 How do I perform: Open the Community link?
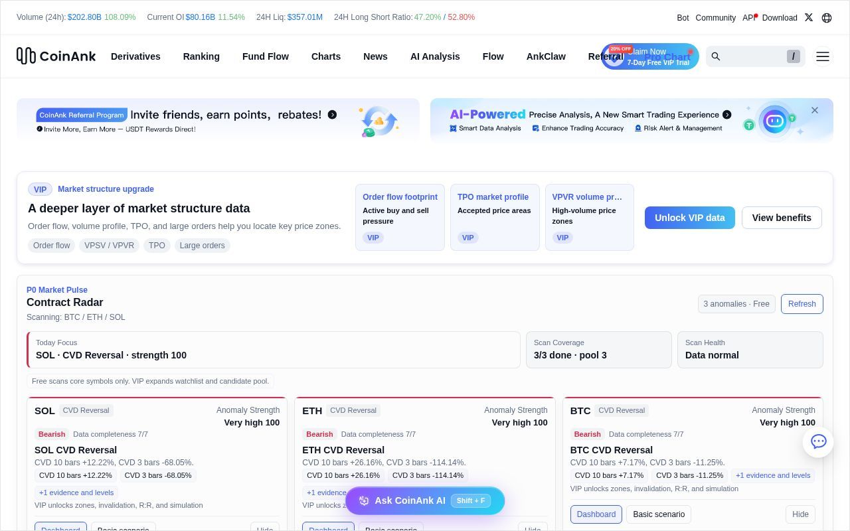(715, 18)
